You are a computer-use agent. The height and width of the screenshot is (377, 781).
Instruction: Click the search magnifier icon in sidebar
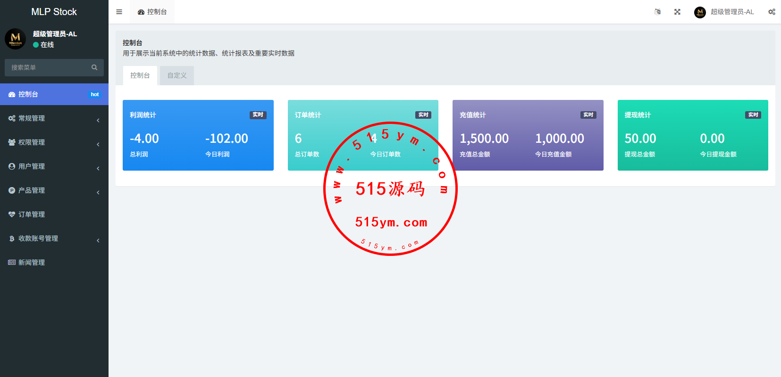(94, 67)
